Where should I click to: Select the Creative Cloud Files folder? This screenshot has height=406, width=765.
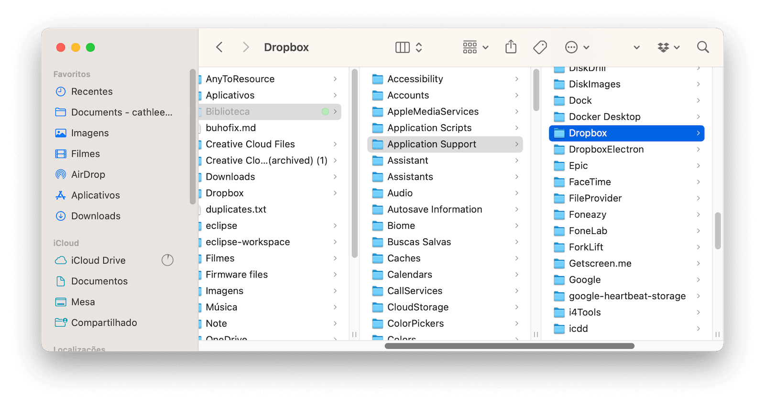pos(270,144)
